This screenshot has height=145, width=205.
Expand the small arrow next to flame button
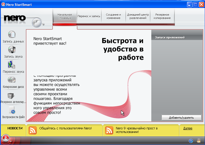point(11,141)
